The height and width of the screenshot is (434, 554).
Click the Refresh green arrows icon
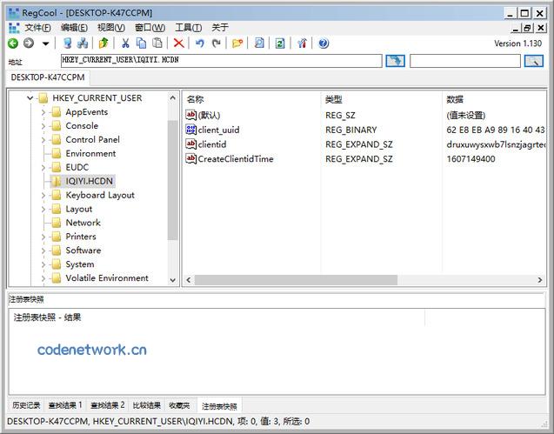(280, 43)
